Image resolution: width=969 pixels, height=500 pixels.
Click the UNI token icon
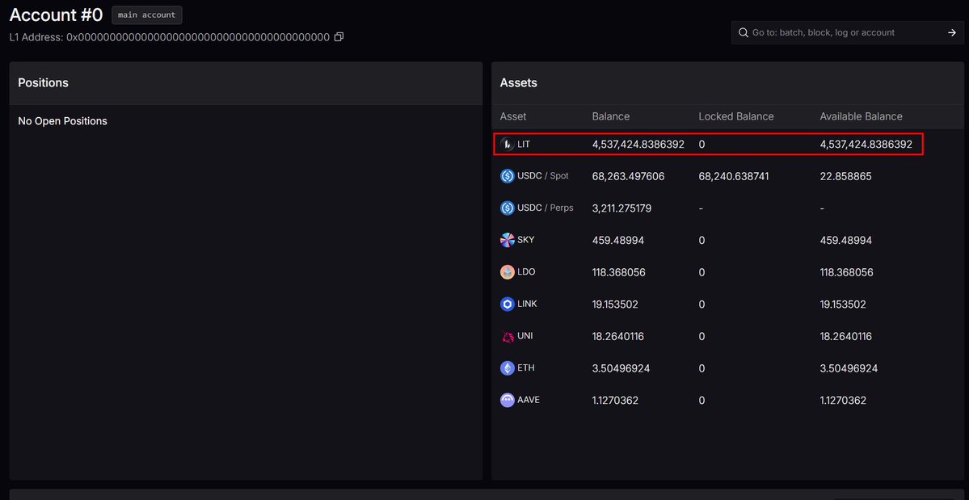[508, 336]
